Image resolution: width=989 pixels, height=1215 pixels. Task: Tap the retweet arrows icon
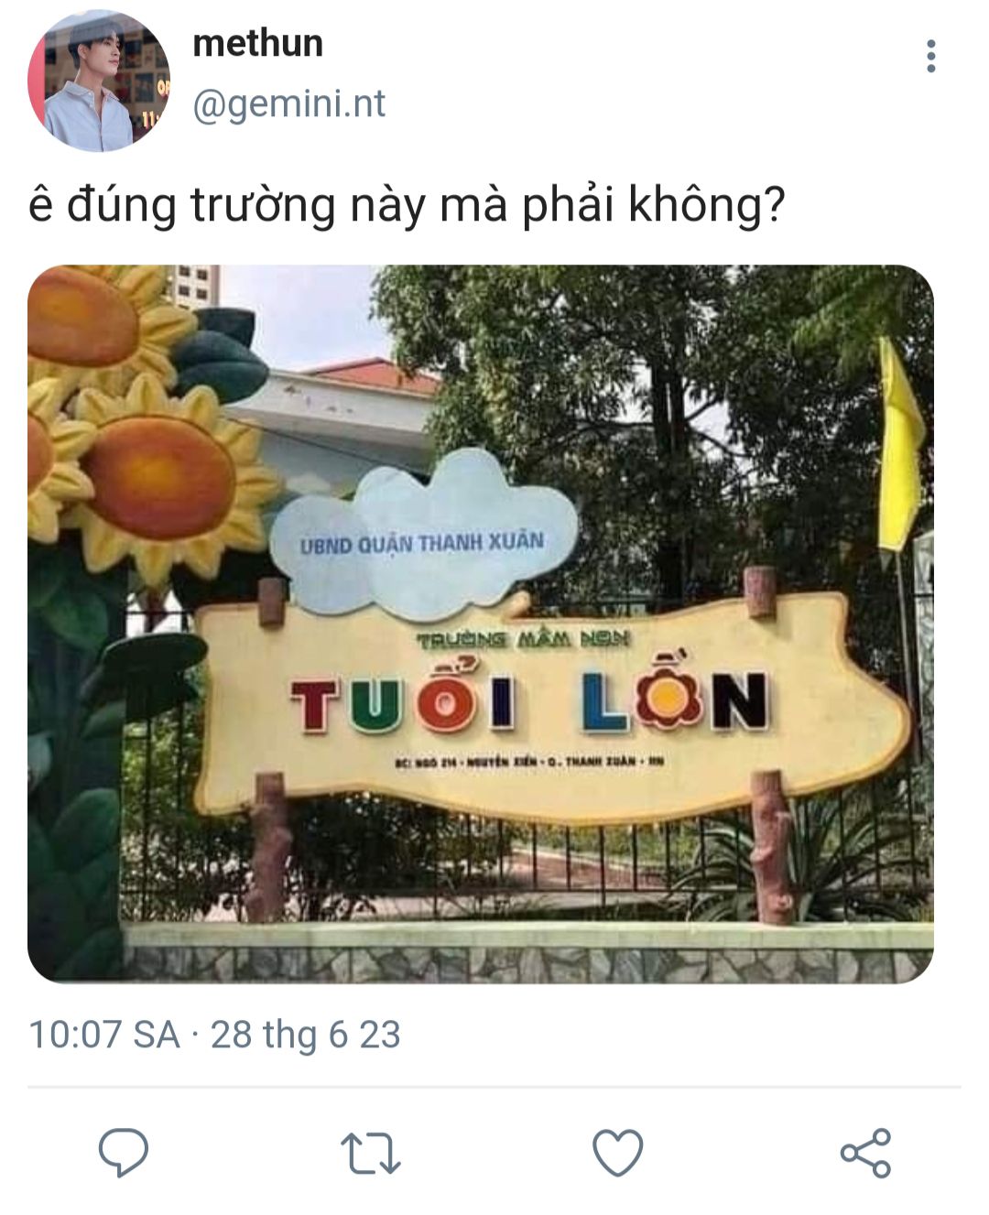click(370, 1153)
